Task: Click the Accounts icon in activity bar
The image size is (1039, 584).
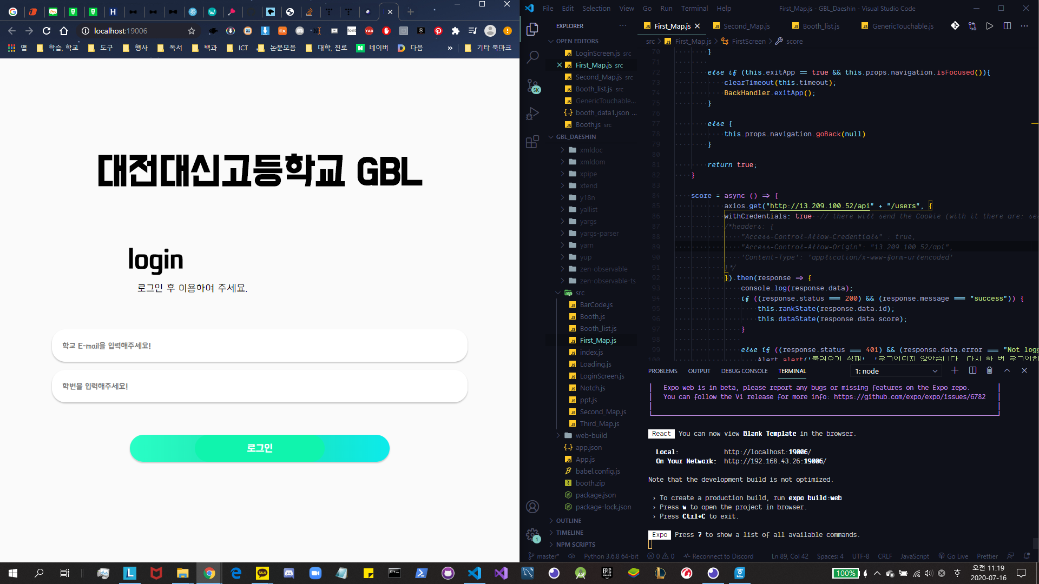Action: 532,507
